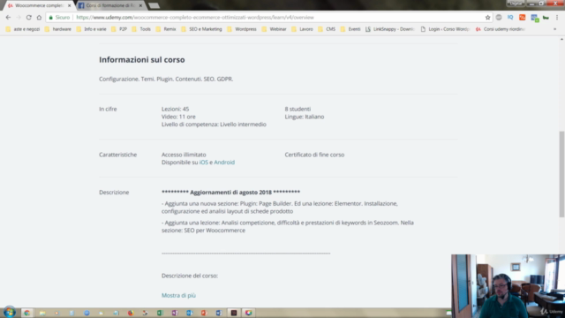
Task: Click the 'Informazioni sul corso' heading
Action: pos(142,59)
